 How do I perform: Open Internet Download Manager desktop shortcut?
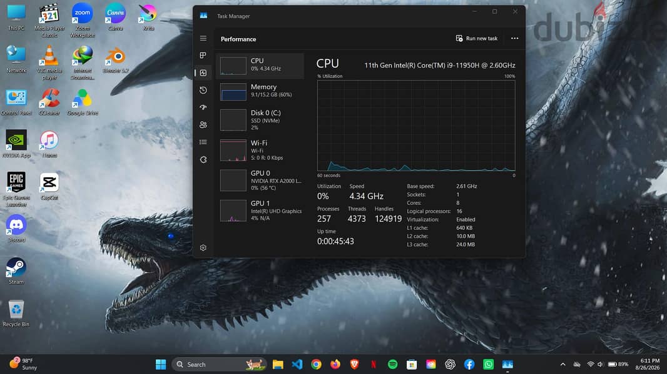pyautogui.click(x=83, y=63)
